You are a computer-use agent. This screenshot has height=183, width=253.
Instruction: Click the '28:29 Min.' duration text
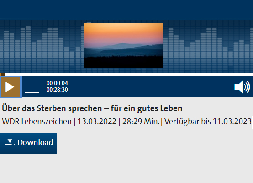click(x=141, y=121)
